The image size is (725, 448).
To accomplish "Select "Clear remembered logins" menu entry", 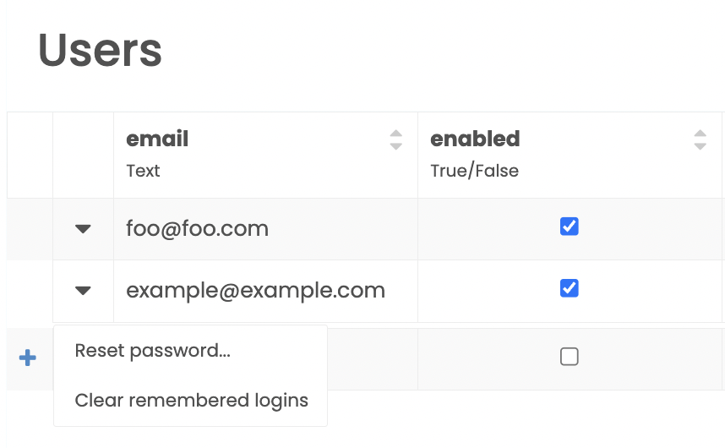I will (x=191, y=400).
